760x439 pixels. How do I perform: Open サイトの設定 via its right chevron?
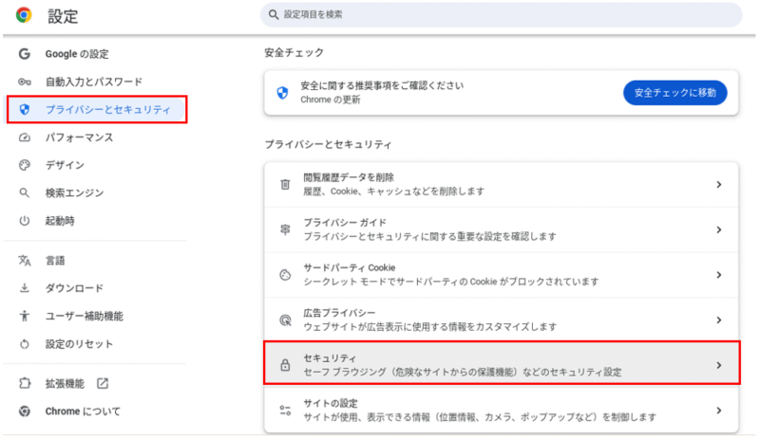point(719,411)
